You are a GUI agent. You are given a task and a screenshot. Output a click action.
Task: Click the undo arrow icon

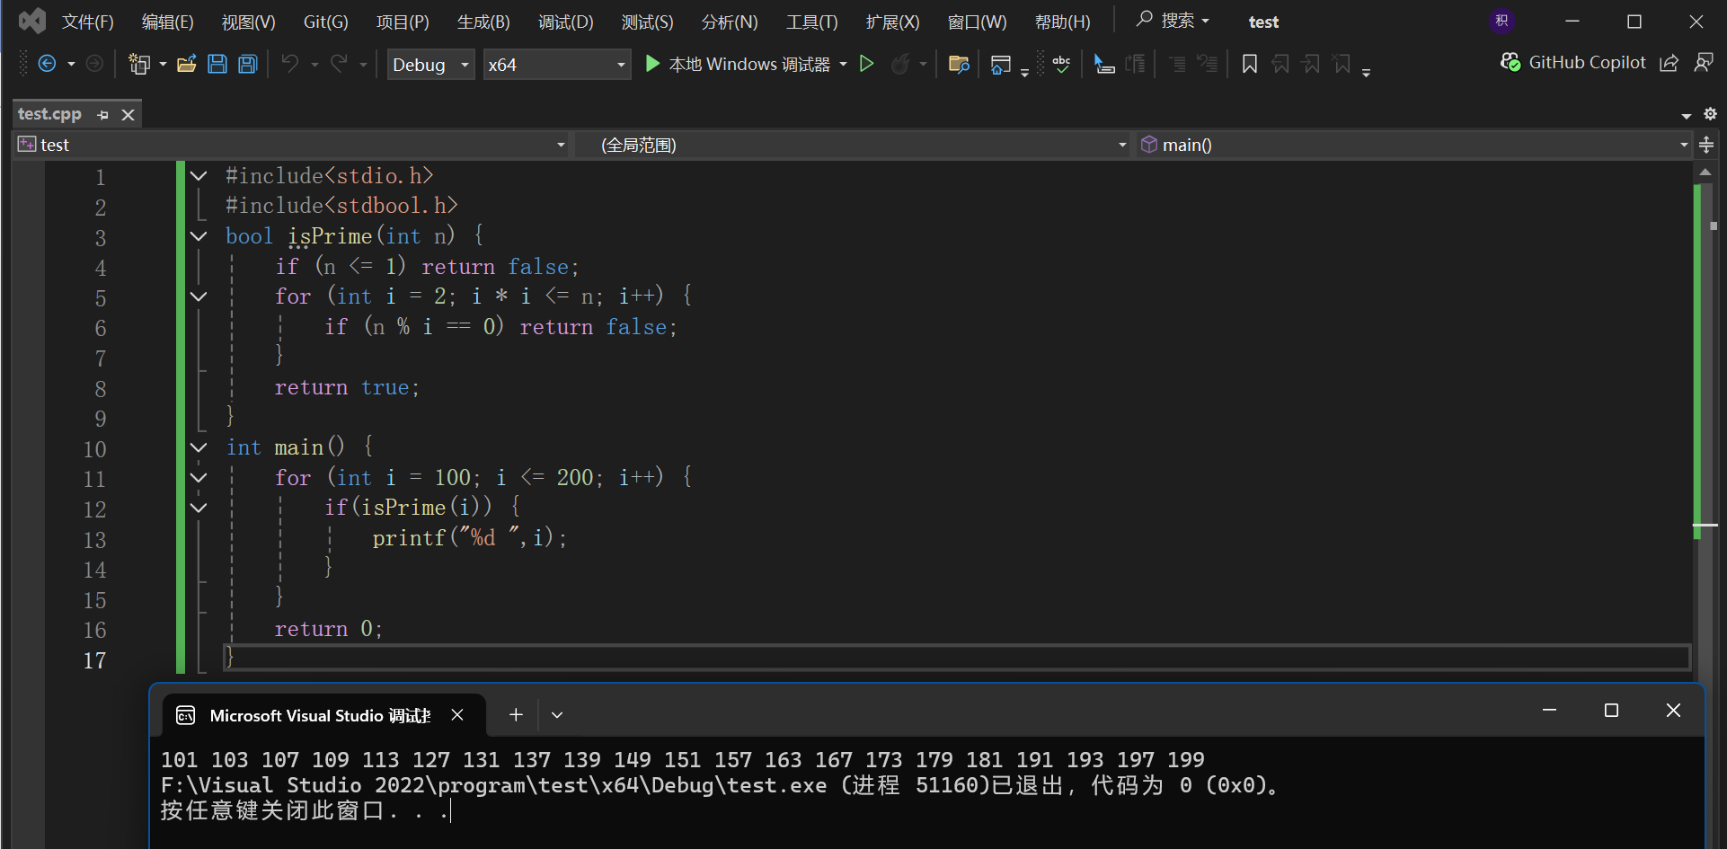tap(289, 64)
